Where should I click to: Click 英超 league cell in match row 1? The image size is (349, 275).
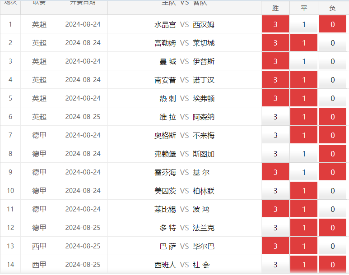39,24
